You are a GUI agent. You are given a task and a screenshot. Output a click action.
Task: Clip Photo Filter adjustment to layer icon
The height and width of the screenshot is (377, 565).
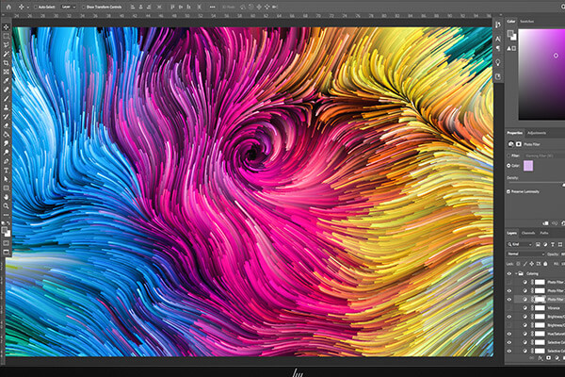[x=545, y=223]
